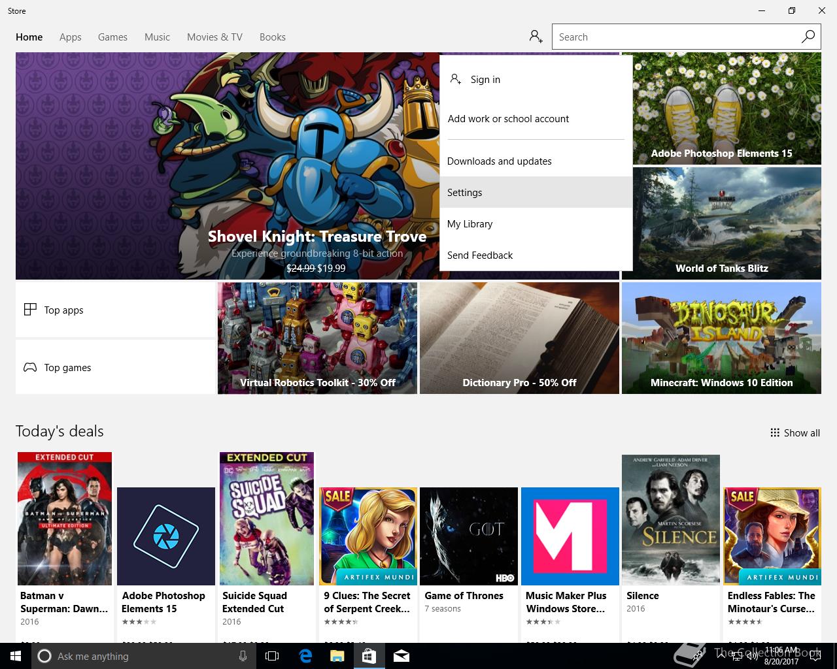Open the Suicide Squad Extended Cut poster

(x=267, y=519)
